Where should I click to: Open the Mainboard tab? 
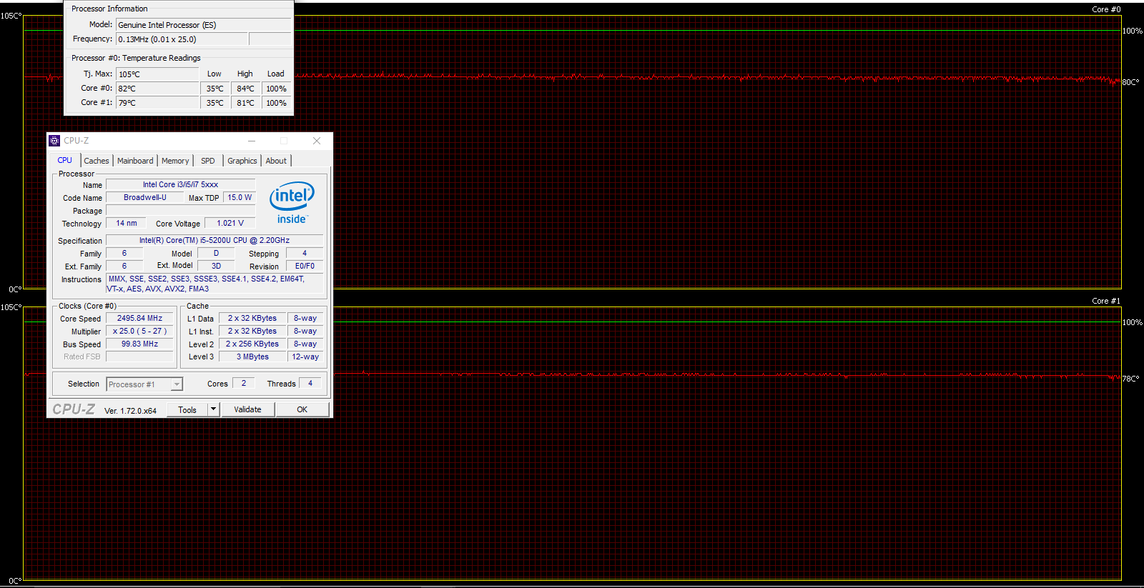pos(135,161)
